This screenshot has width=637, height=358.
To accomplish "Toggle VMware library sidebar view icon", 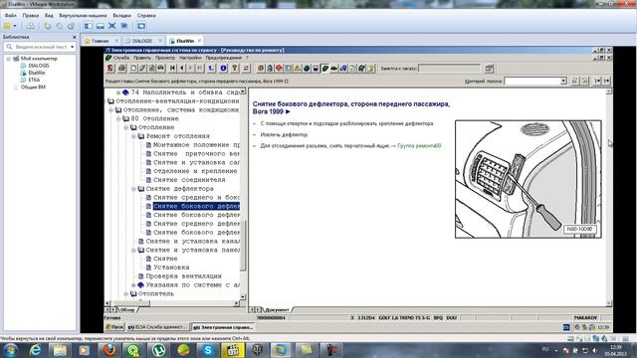I will coord(89,26).
